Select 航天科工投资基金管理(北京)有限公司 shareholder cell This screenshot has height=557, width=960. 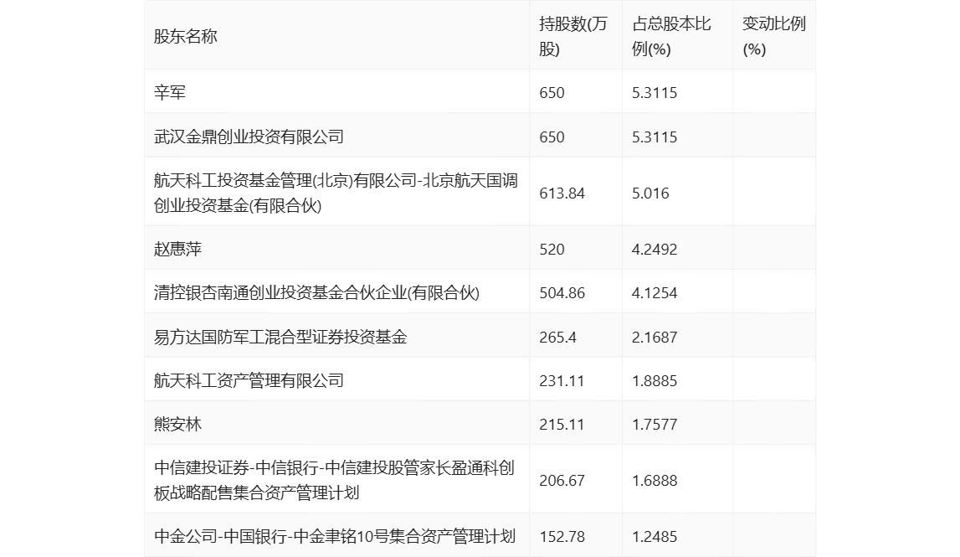coord(336,193)
